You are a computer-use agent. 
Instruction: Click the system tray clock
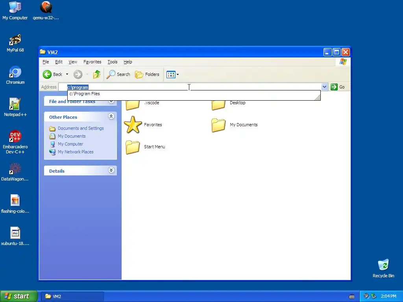(x=388, y=296)
